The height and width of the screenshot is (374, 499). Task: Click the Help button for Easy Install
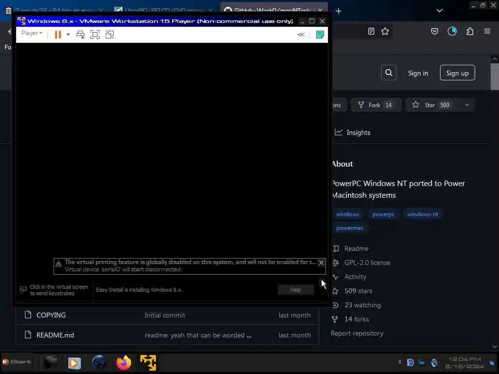(296, 290)
